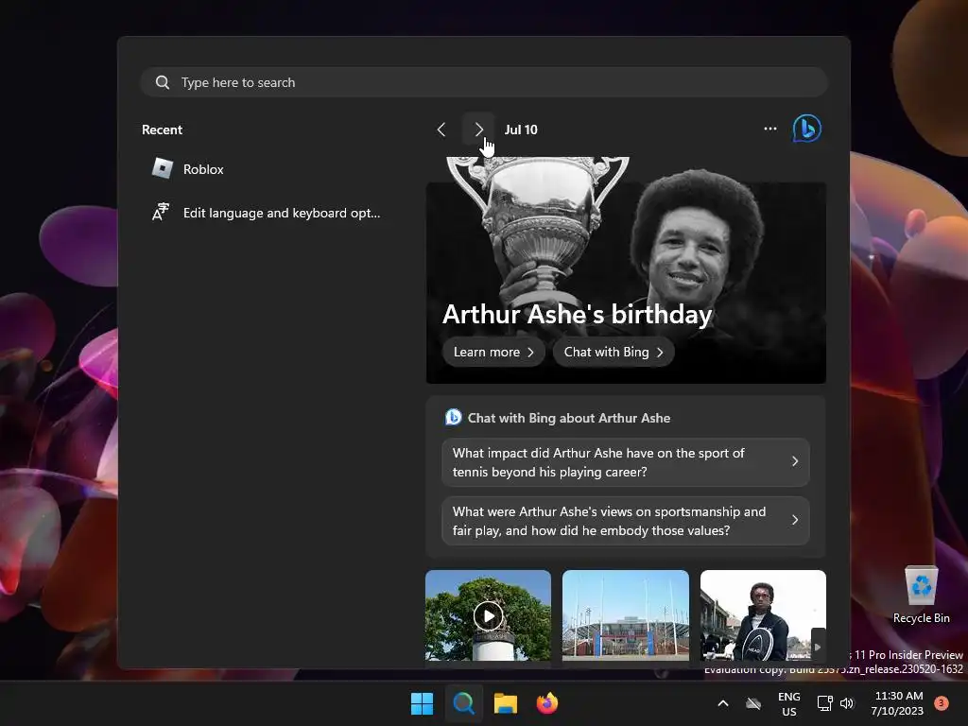
Task: Switch ENG US input language
Action: [789, 703]
